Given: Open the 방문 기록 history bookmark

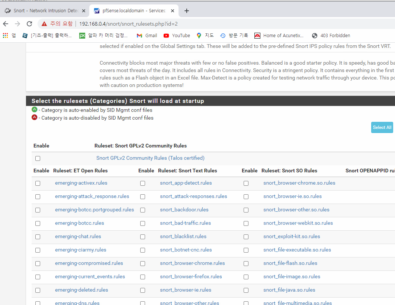Looking at the screenshot, I should [x=234, y=36].
